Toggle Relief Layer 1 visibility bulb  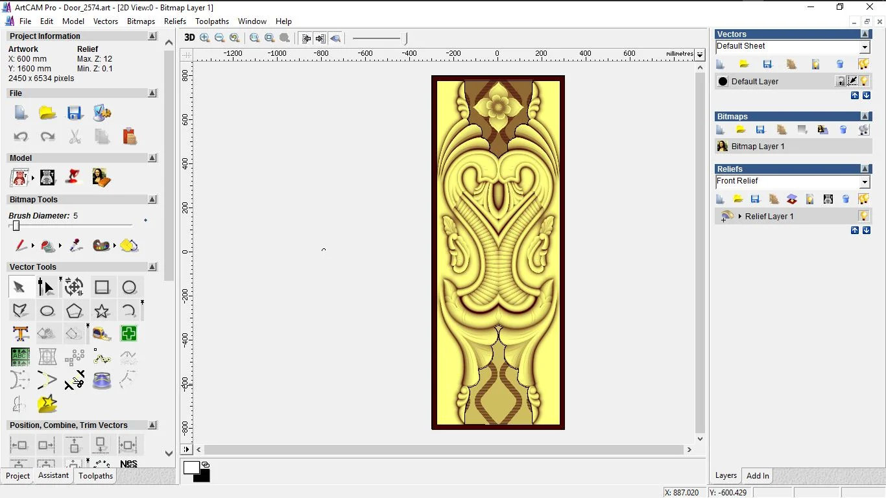click(863, 216)
